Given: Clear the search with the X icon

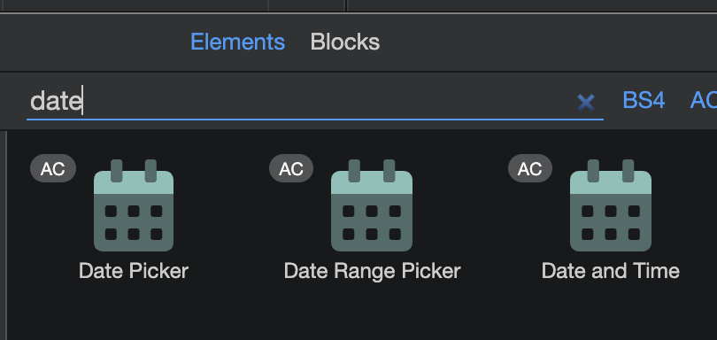Looking at the screenshot, I should click(x=586, y=102).
